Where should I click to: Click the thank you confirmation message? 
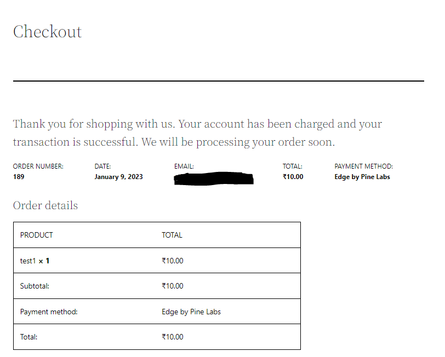197,133
